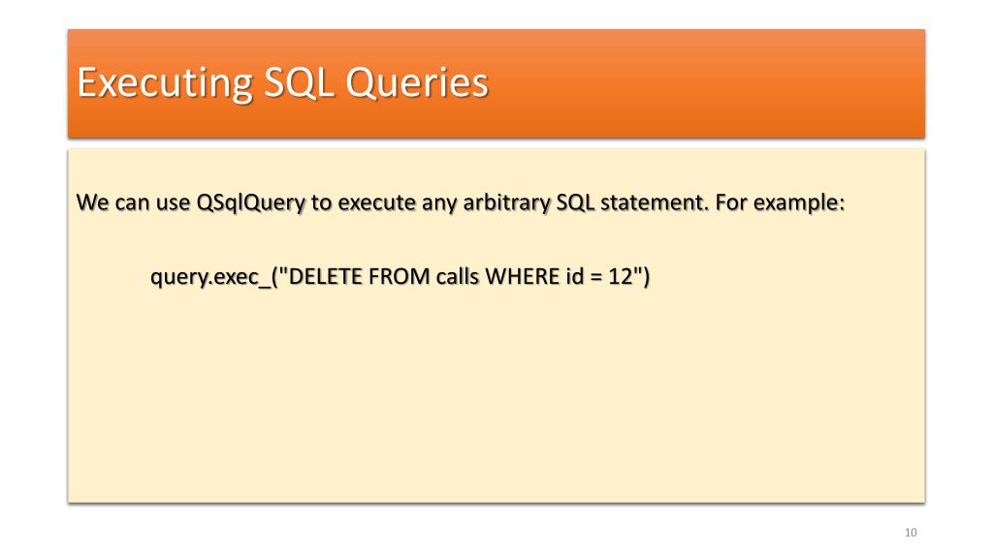Click the word 'calls' in the SQL code
The width and height of the screenshot is (993, 558).
(x=458, y=276)
